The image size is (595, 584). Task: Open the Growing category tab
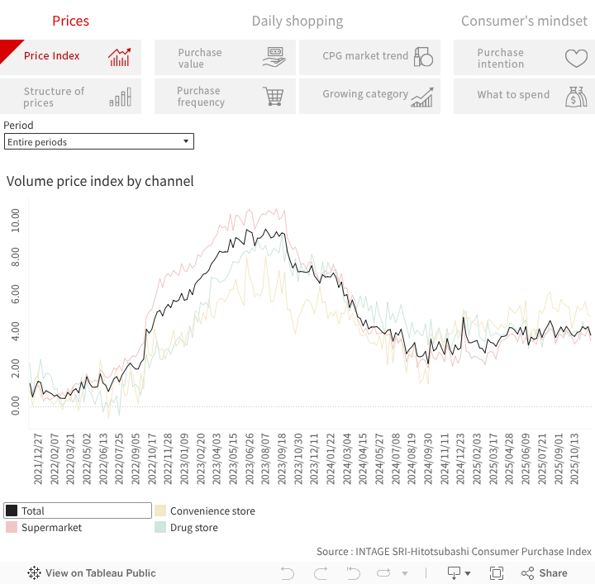[369, 97]
